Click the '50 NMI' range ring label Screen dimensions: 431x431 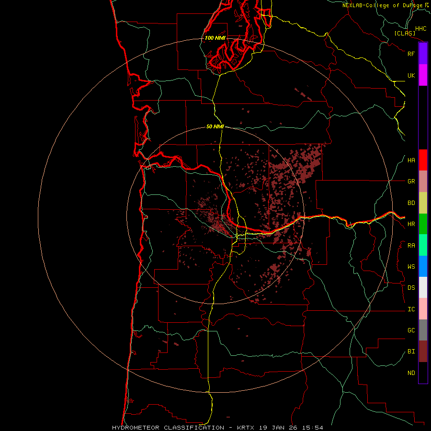point(215,126)
